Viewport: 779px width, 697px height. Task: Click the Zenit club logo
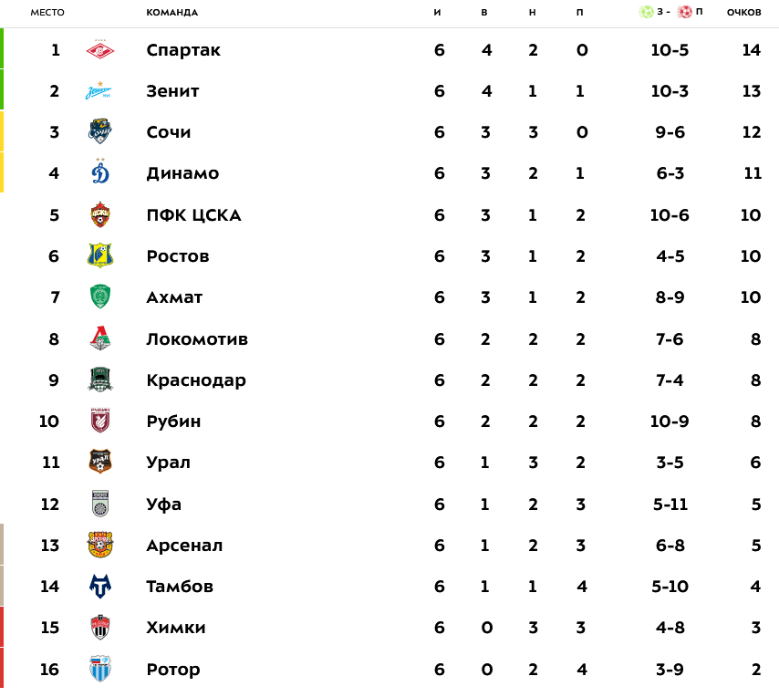click(x=99, y=91)
